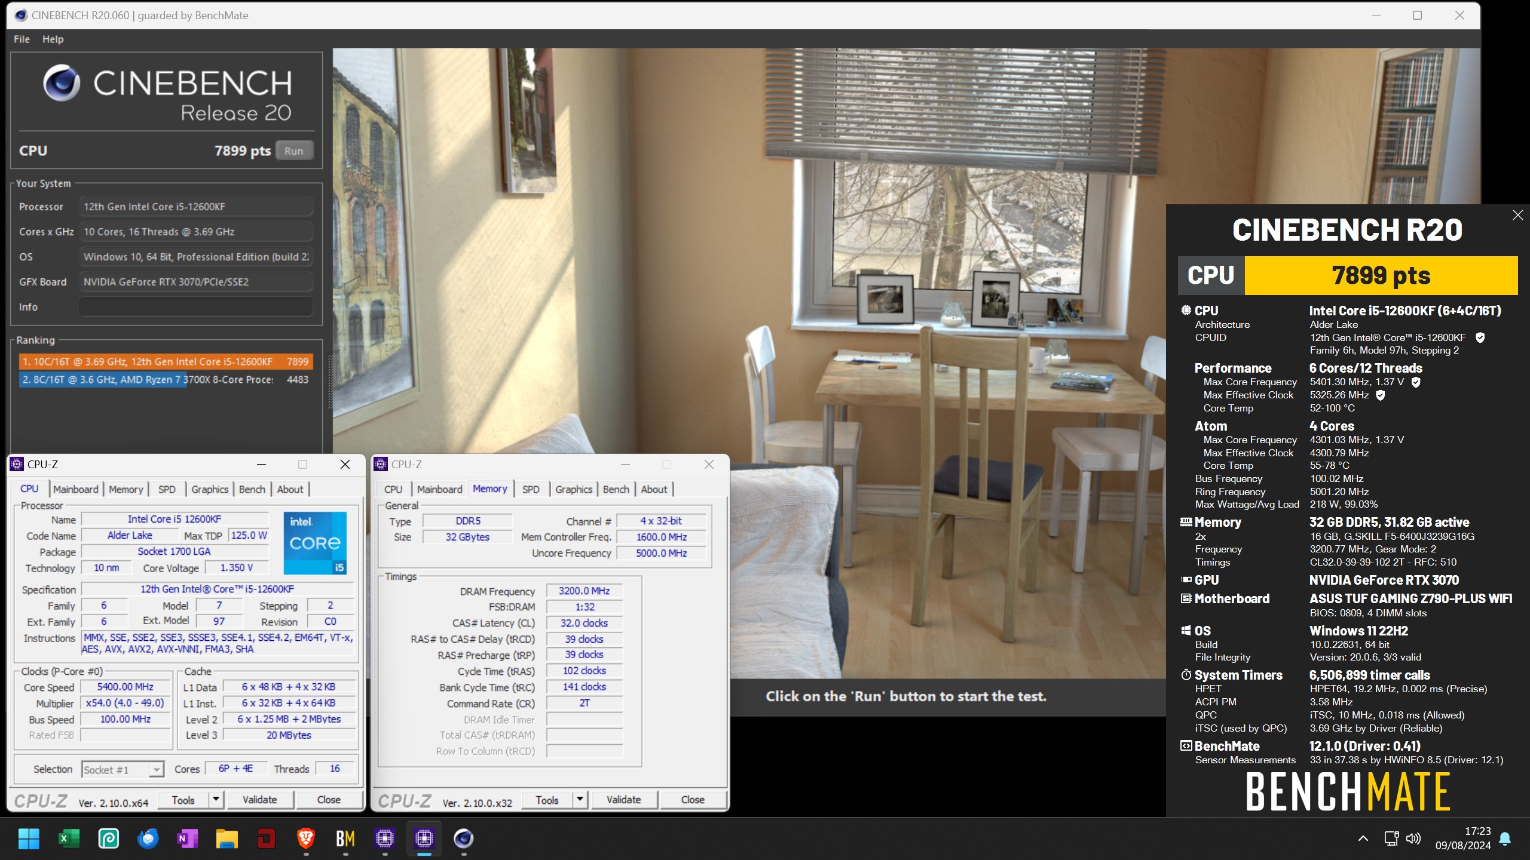Open the Help menu in Cinebench

[53, 39]
